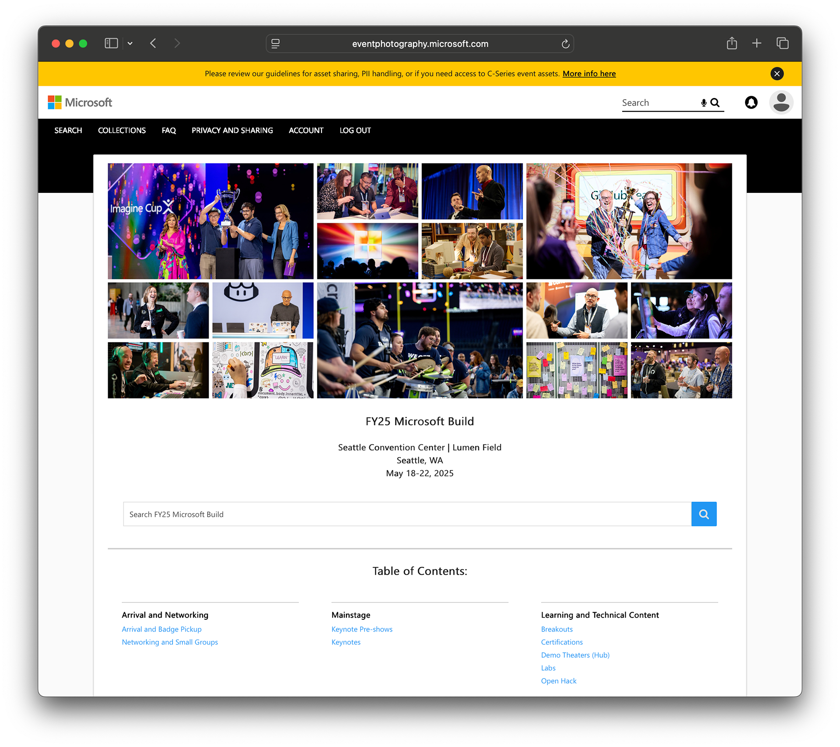Open the confetti trophy celebration photo
This screenshot has width=840, height=747.
pos(629,221)
